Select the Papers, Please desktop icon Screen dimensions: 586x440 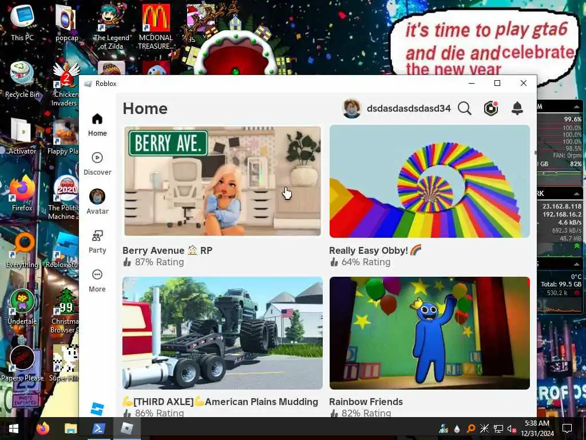pos(22,363)
